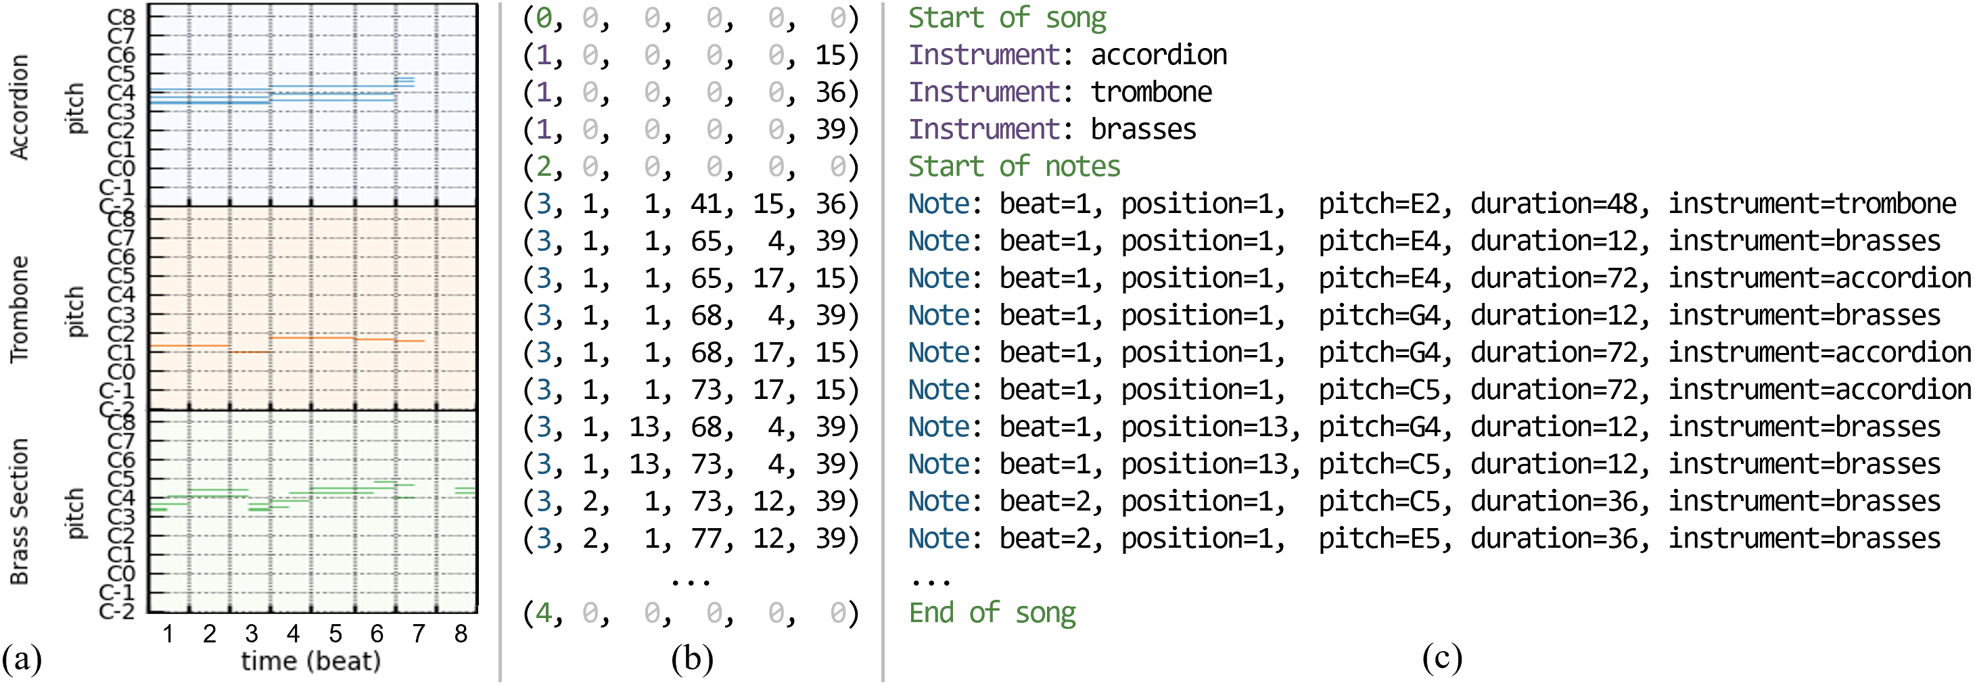The height and width of the screenshot is (685, 1975).
Task: Click the panel label (b)
Action: point(691,659)
